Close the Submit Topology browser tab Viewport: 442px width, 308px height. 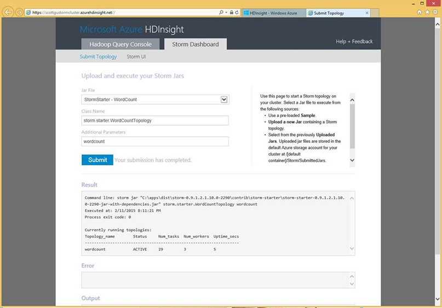(367, 13)
